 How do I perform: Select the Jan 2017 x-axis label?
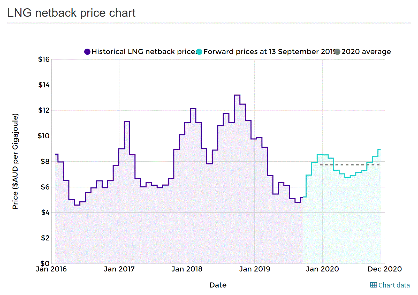tap(119, 269)
